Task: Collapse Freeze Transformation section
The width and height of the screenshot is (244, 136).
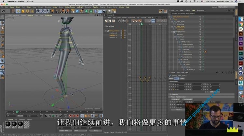Action: pyautogui.click(x=170, y=97)
